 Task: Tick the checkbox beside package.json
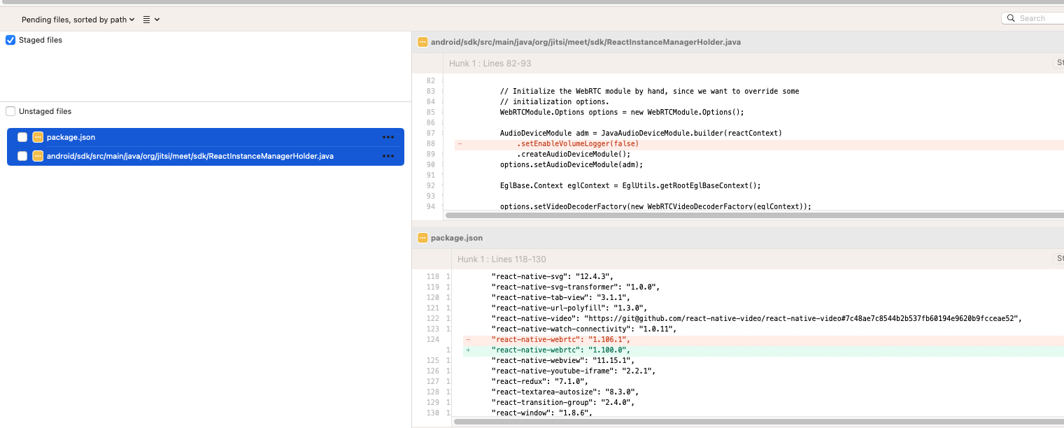(22, 137)
